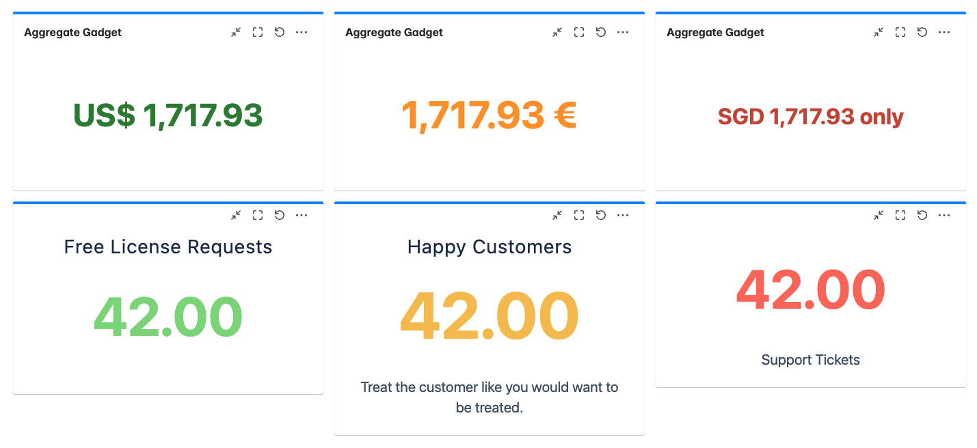
Task: Expand the Happy Customers gadget to full screen
Action: coord(578,214)
